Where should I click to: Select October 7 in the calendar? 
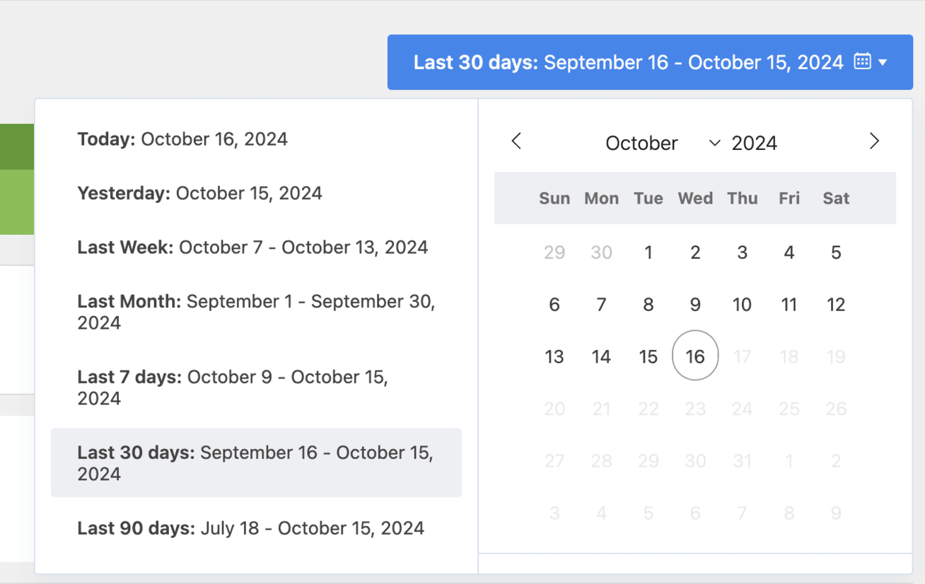(x=601, y=305)
